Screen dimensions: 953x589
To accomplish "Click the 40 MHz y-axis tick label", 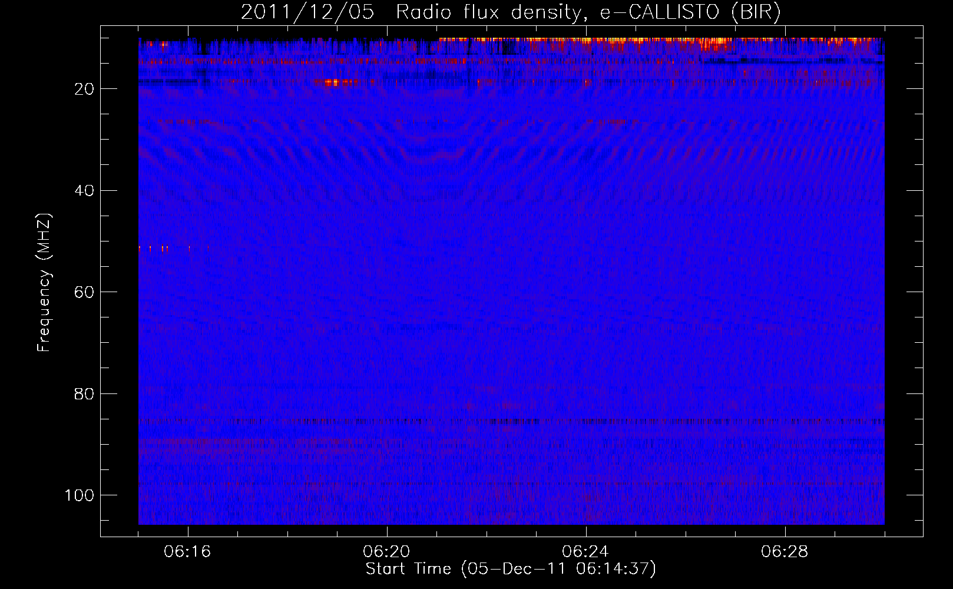I will [85, 191].
